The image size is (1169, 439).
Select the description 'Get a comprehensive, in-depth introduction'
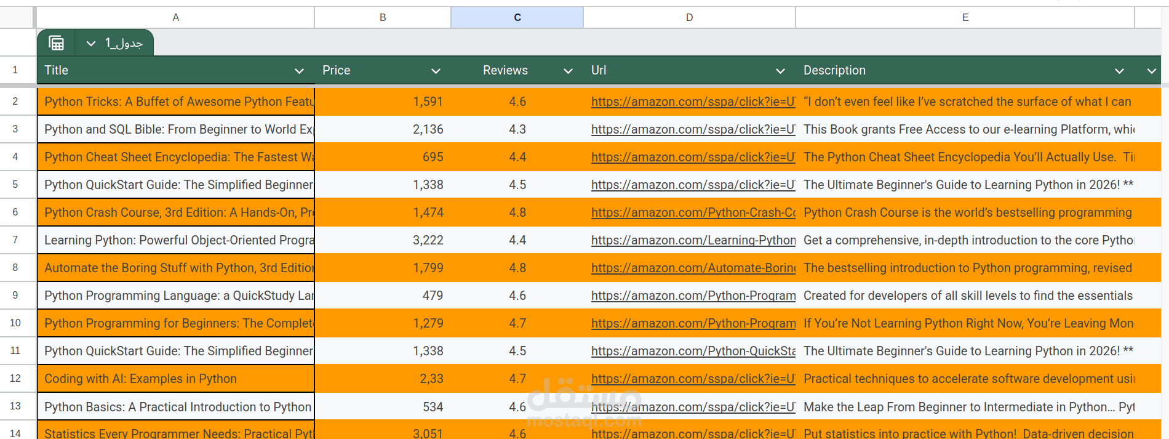coord(965,240)
